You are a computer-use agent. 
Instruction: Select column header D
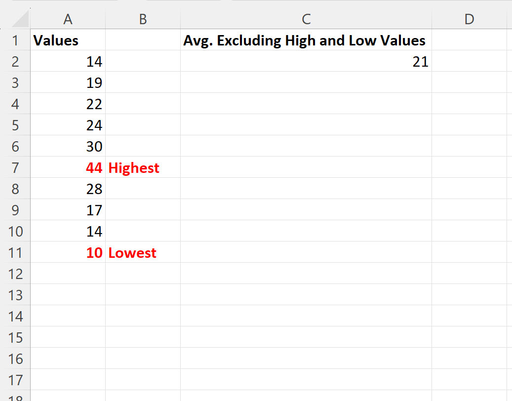coord(468,19)
